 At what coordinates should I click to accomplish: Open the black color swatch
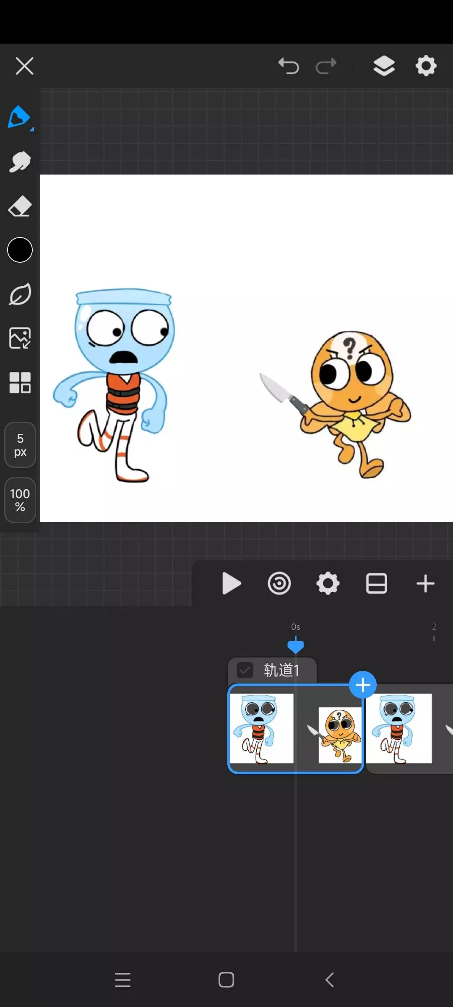pyautogui.click(x=20, y=250)
